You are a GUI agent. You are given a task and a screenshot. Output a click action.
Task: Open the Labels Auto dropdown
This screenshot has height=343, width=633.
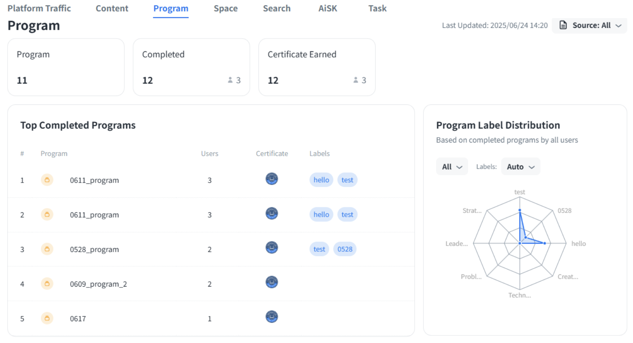tap(521, 167)
